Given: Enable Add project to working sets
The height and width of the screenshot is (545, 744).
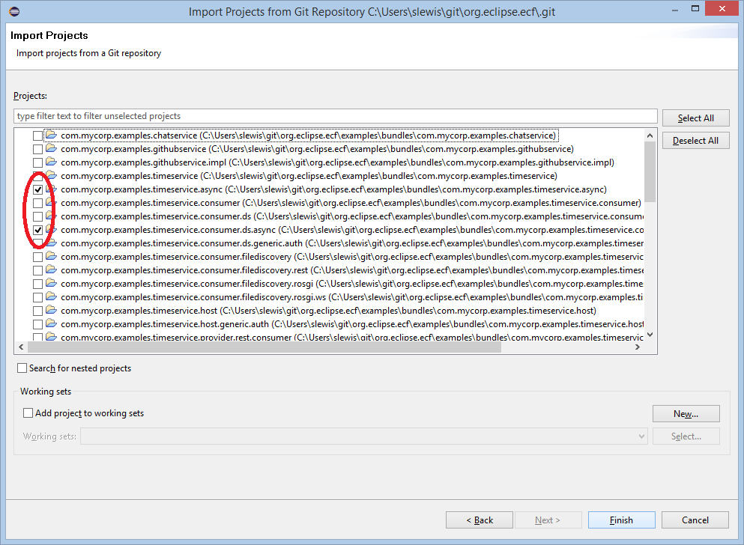Looking at the screenshot, I should point(28,412).
